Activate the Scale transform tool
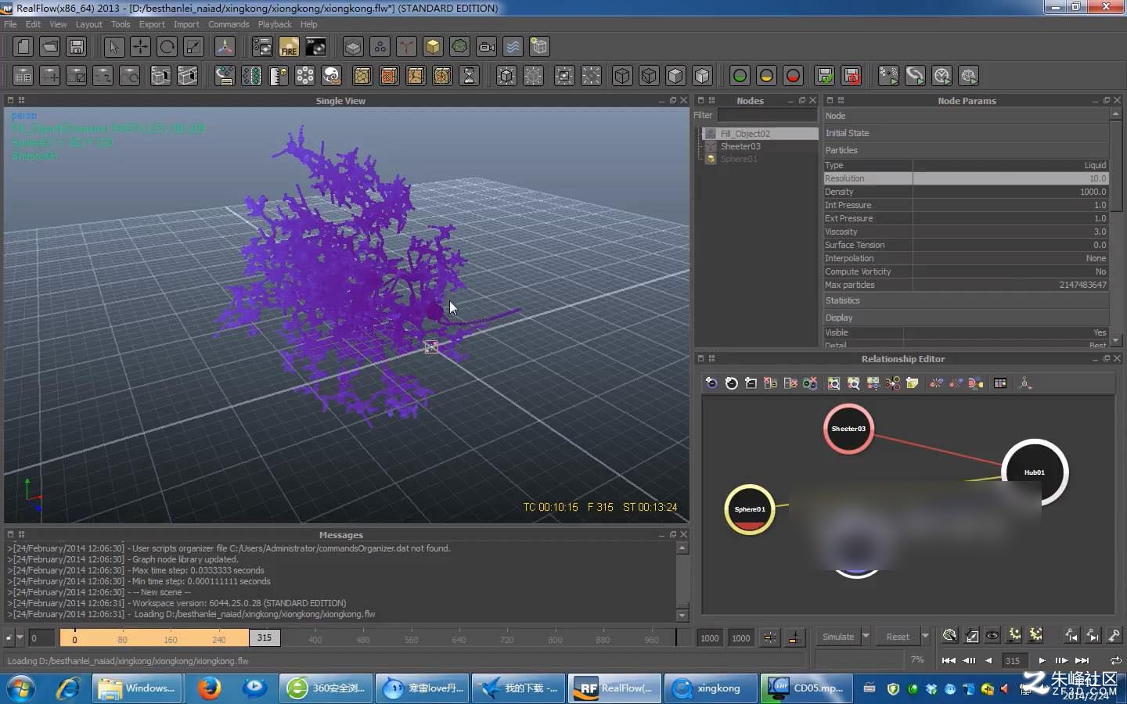1127x704 pixels. coord(193,47)
